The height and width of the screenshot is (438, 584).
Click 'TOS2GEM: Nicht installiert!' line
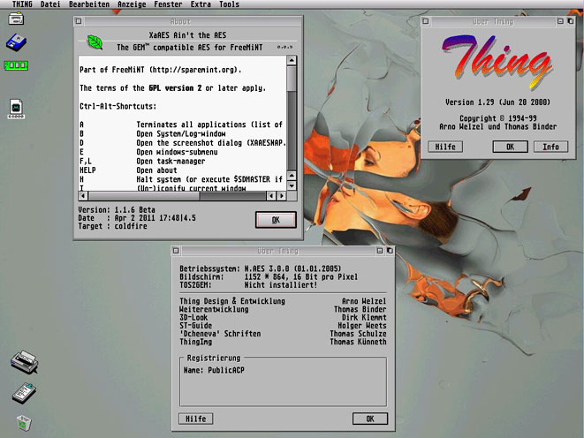(248, 285)
